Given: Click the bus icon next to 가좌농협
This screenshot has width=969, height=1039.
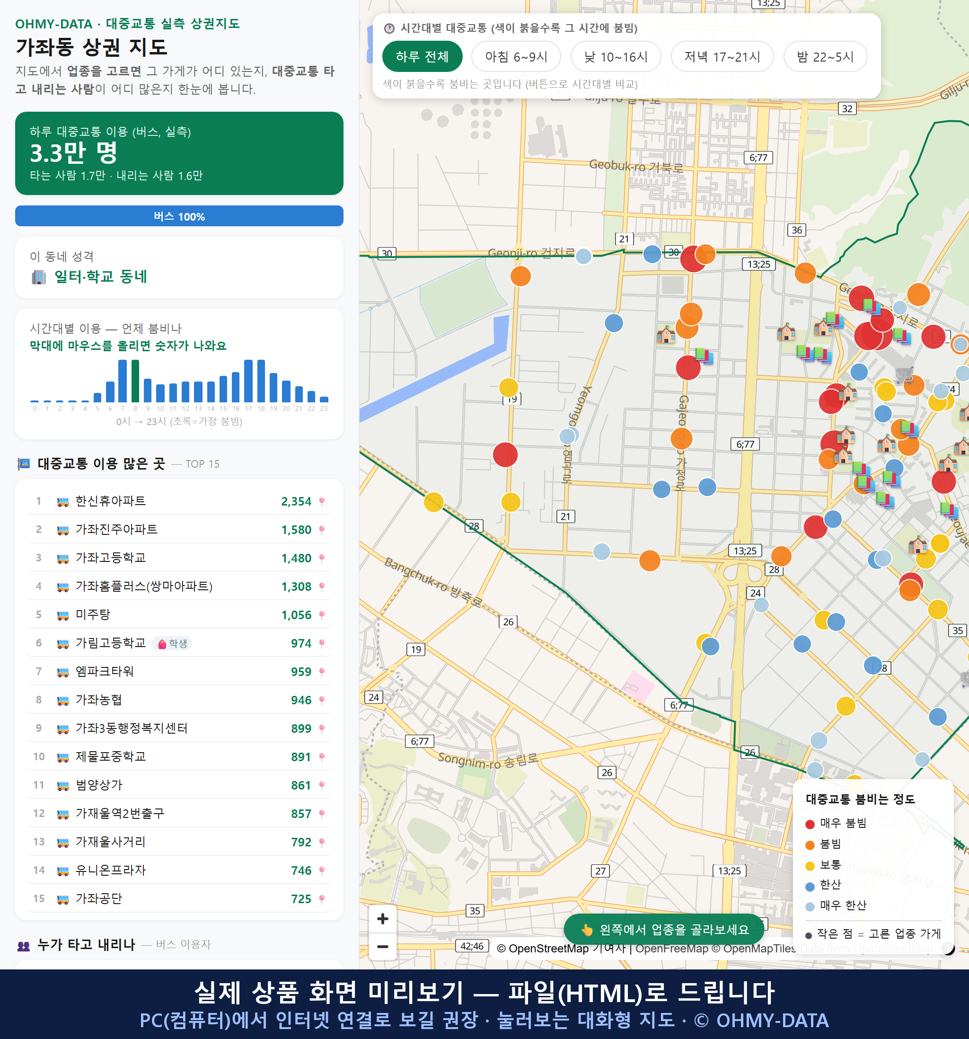Looking at the screenshot, I should [x=62, y=701].
